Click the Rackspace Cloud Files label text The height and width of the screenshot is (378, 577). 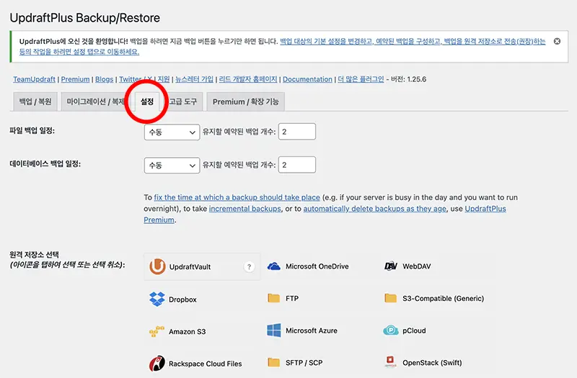[206, 364]
